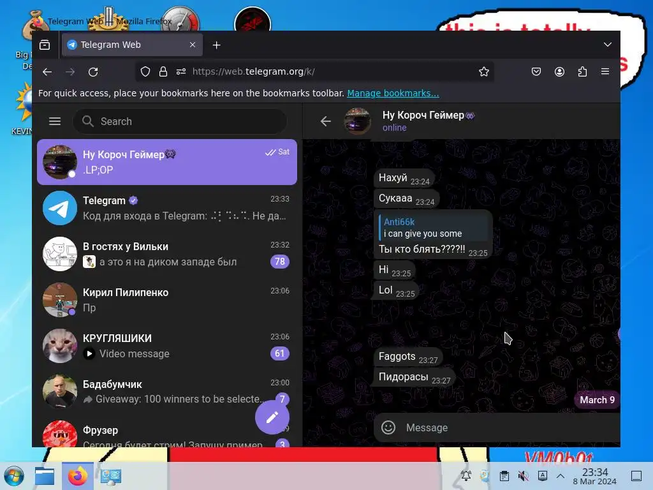Click the Forward navigation arrow
This screenshot has height=490, width=653.
pos(70,71)
